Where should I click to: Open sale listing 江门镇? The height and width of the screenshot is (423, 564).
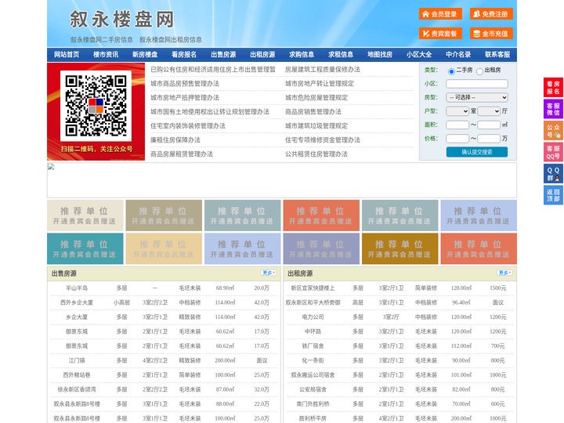point(77,360)
